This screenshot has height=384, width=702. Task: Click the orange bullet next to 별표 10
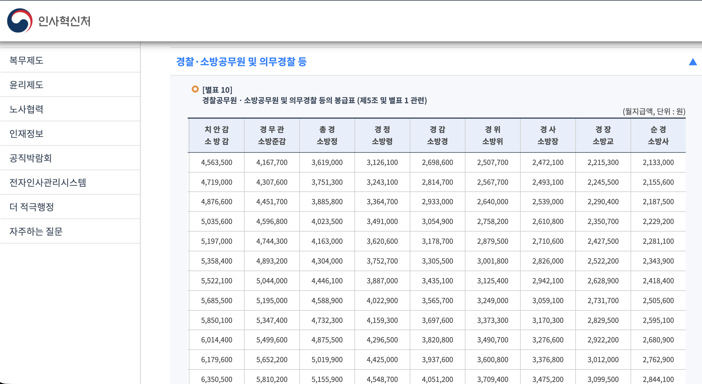[x=195, y=89]
